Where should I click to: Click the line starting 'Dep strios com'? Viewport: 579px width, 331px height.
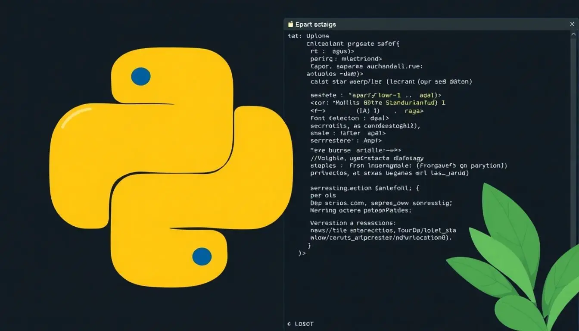381,203
